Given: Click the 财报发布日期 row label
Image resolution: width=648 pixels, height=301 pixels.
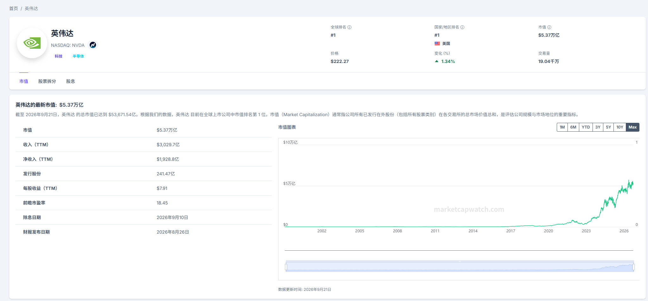Looking at the screenshot, I should [x=36, y=232].
